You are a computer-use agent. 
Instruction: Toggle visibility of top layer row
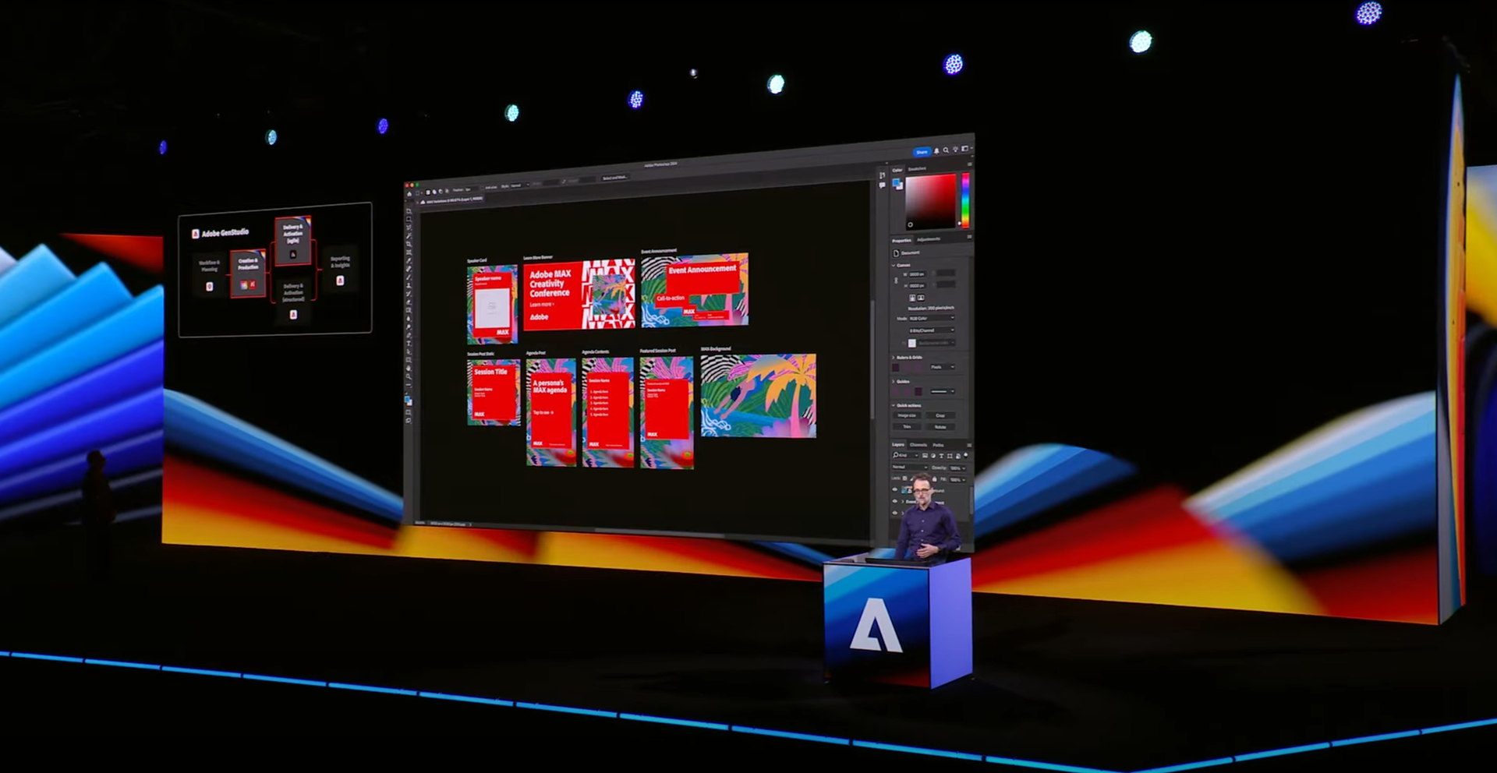pyautogui.click(x=895, y=489)
